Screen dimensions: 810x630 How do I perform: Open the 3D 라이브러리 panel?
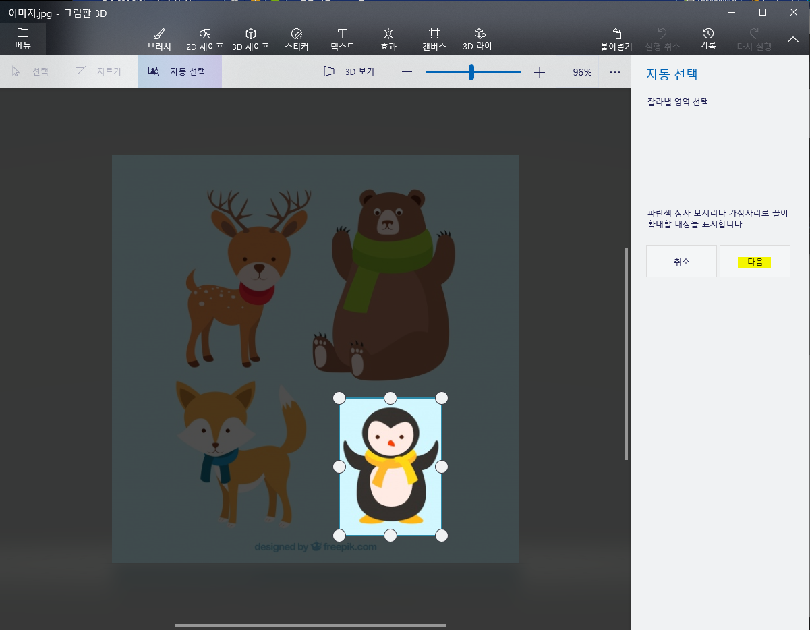[x=480, y=39]
